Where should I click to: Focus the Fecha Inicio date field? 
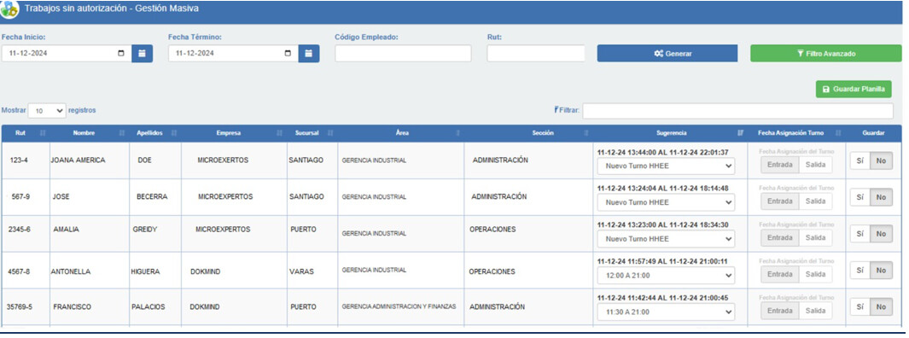point(66,53)
